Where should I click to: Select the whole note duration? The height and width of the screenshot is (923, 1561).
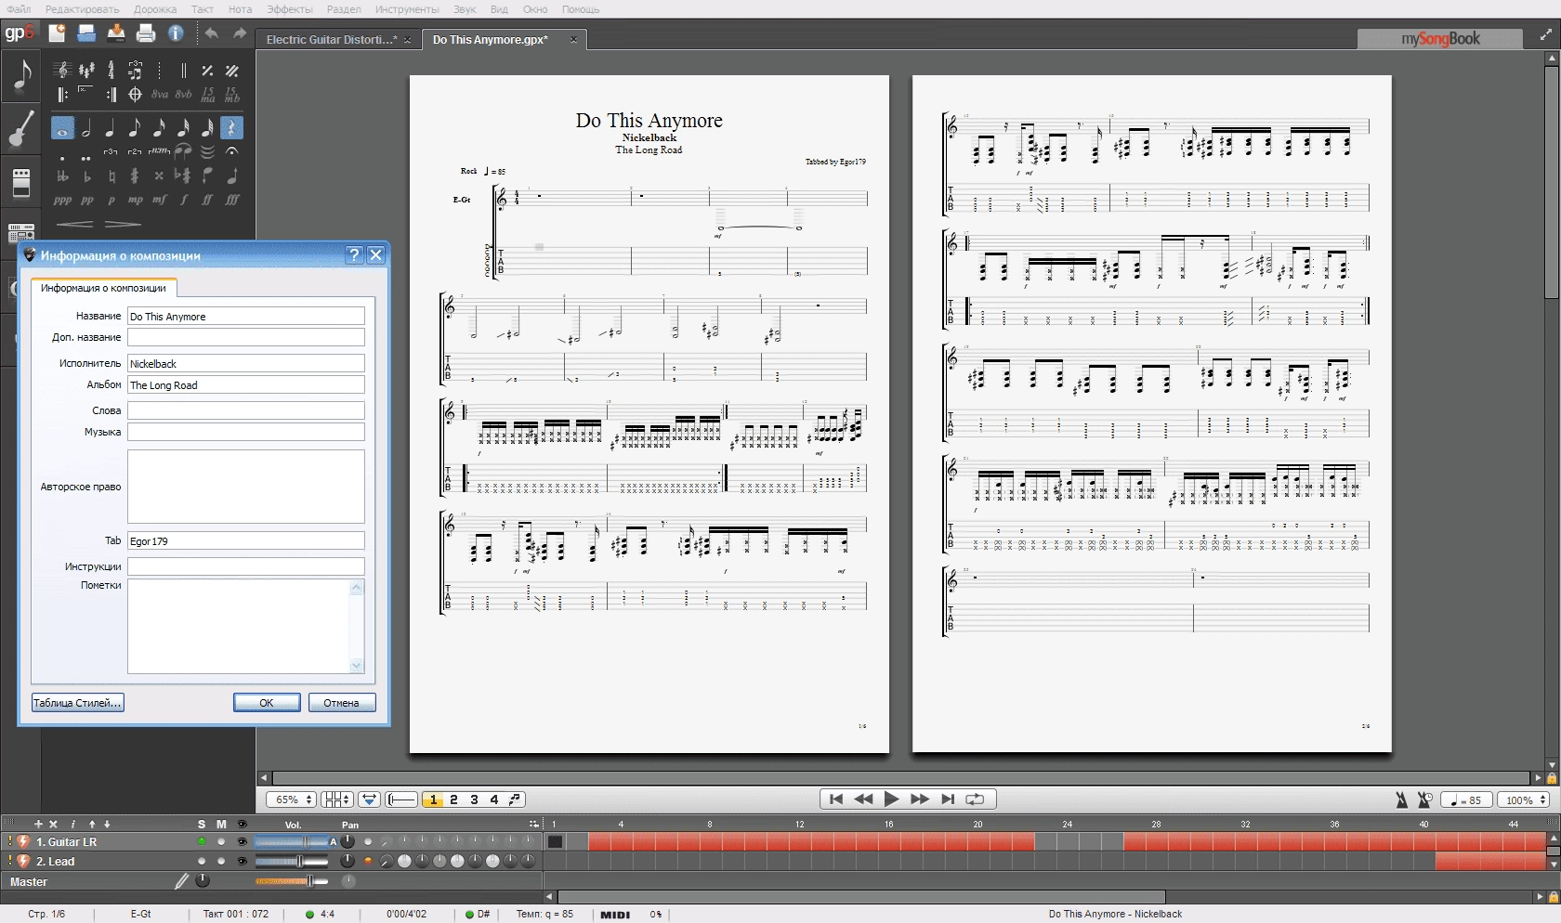pyautogui.click(x=62, y=128)
